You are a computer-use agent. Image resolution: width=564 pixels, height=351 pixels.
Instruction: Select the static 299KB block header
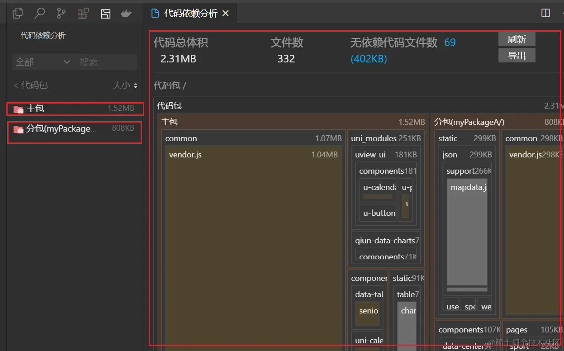tap(467, 138)
